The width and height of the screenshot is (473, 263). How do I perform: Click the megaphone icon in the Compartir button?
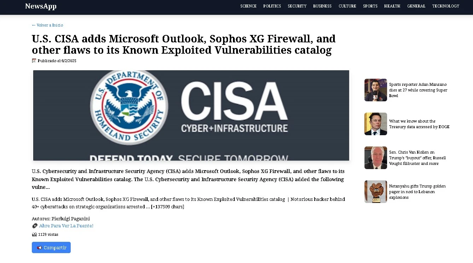(x=40, y=248)
